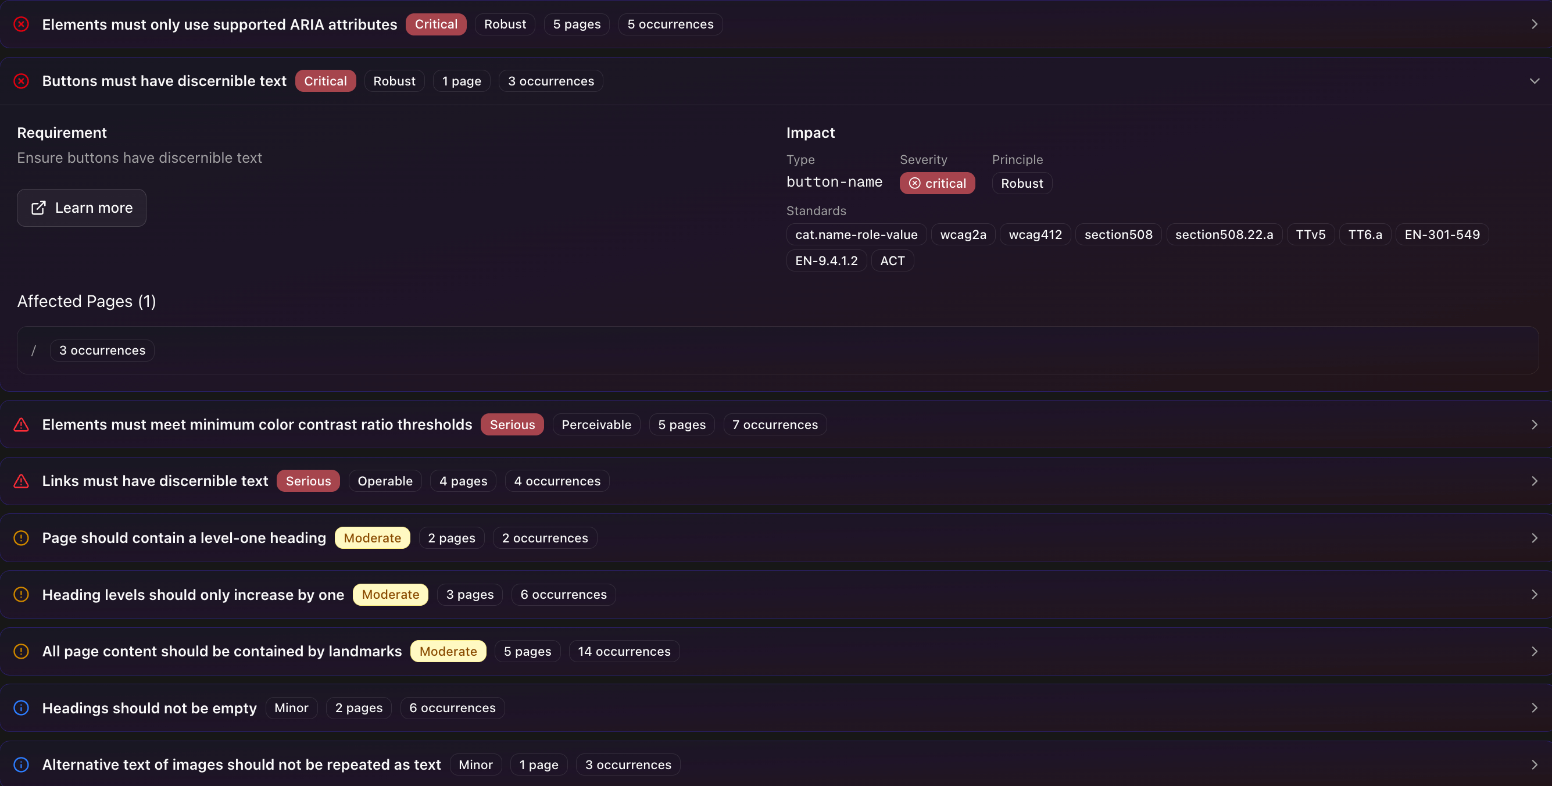The width and height of the screenshot is (1552, 786).
Task: Click the external-link icon inside Learn more
Action: click(38, 208)
